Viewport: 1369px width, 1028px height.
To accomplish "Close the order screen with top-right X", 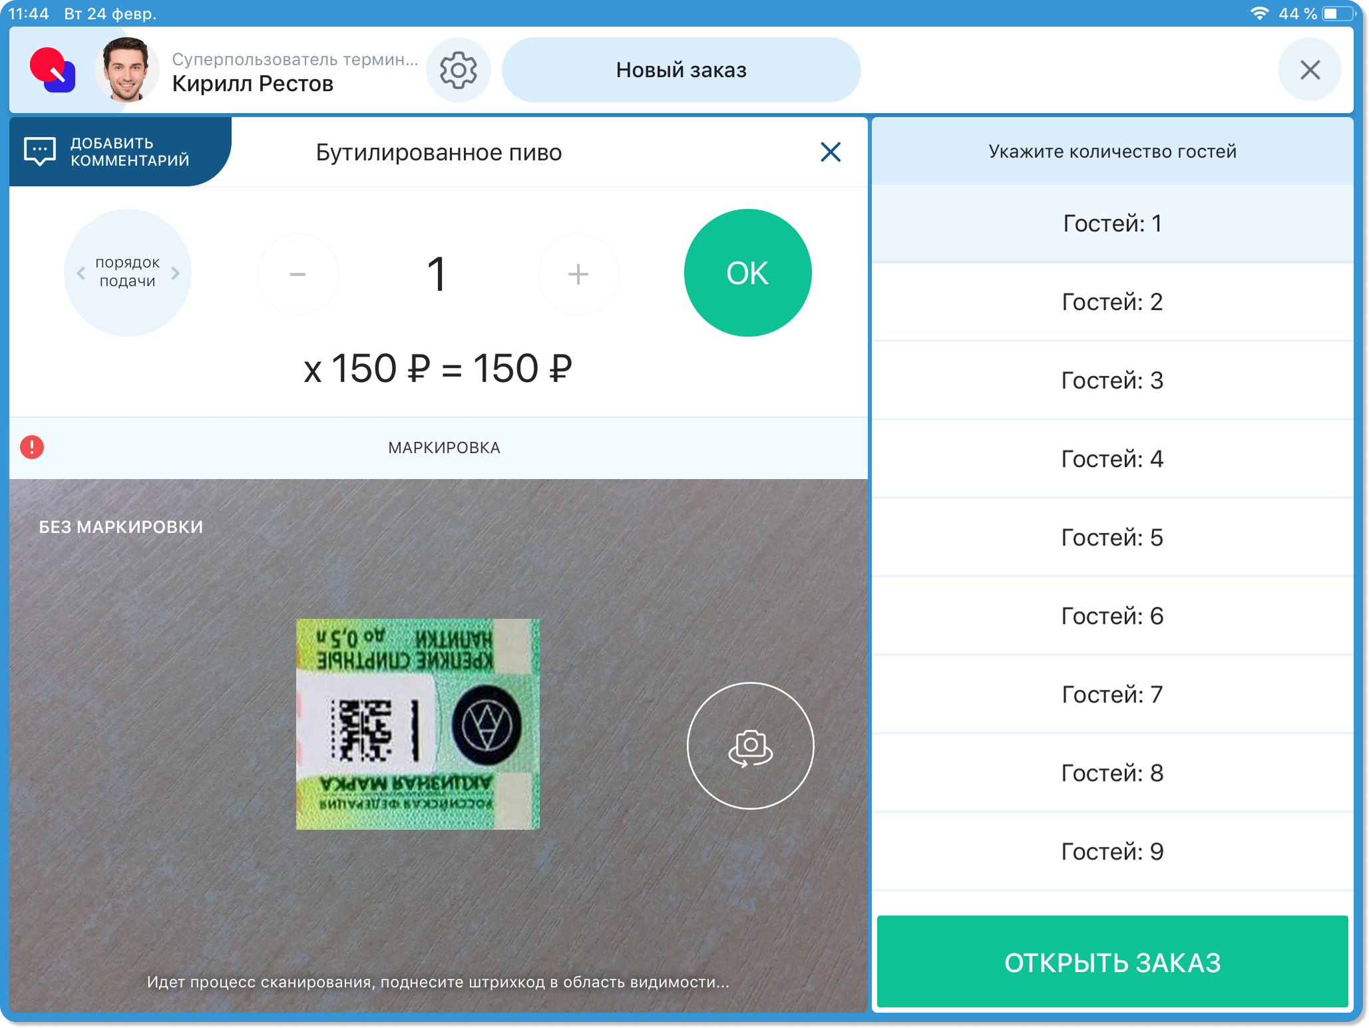I will click(1309, 70).
